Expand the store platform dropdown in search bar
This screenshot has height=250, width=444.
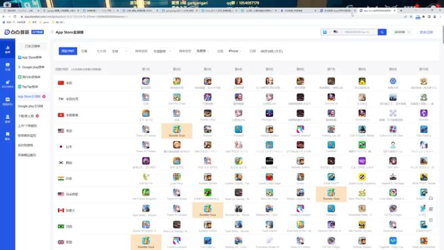[x=326, y=32]
